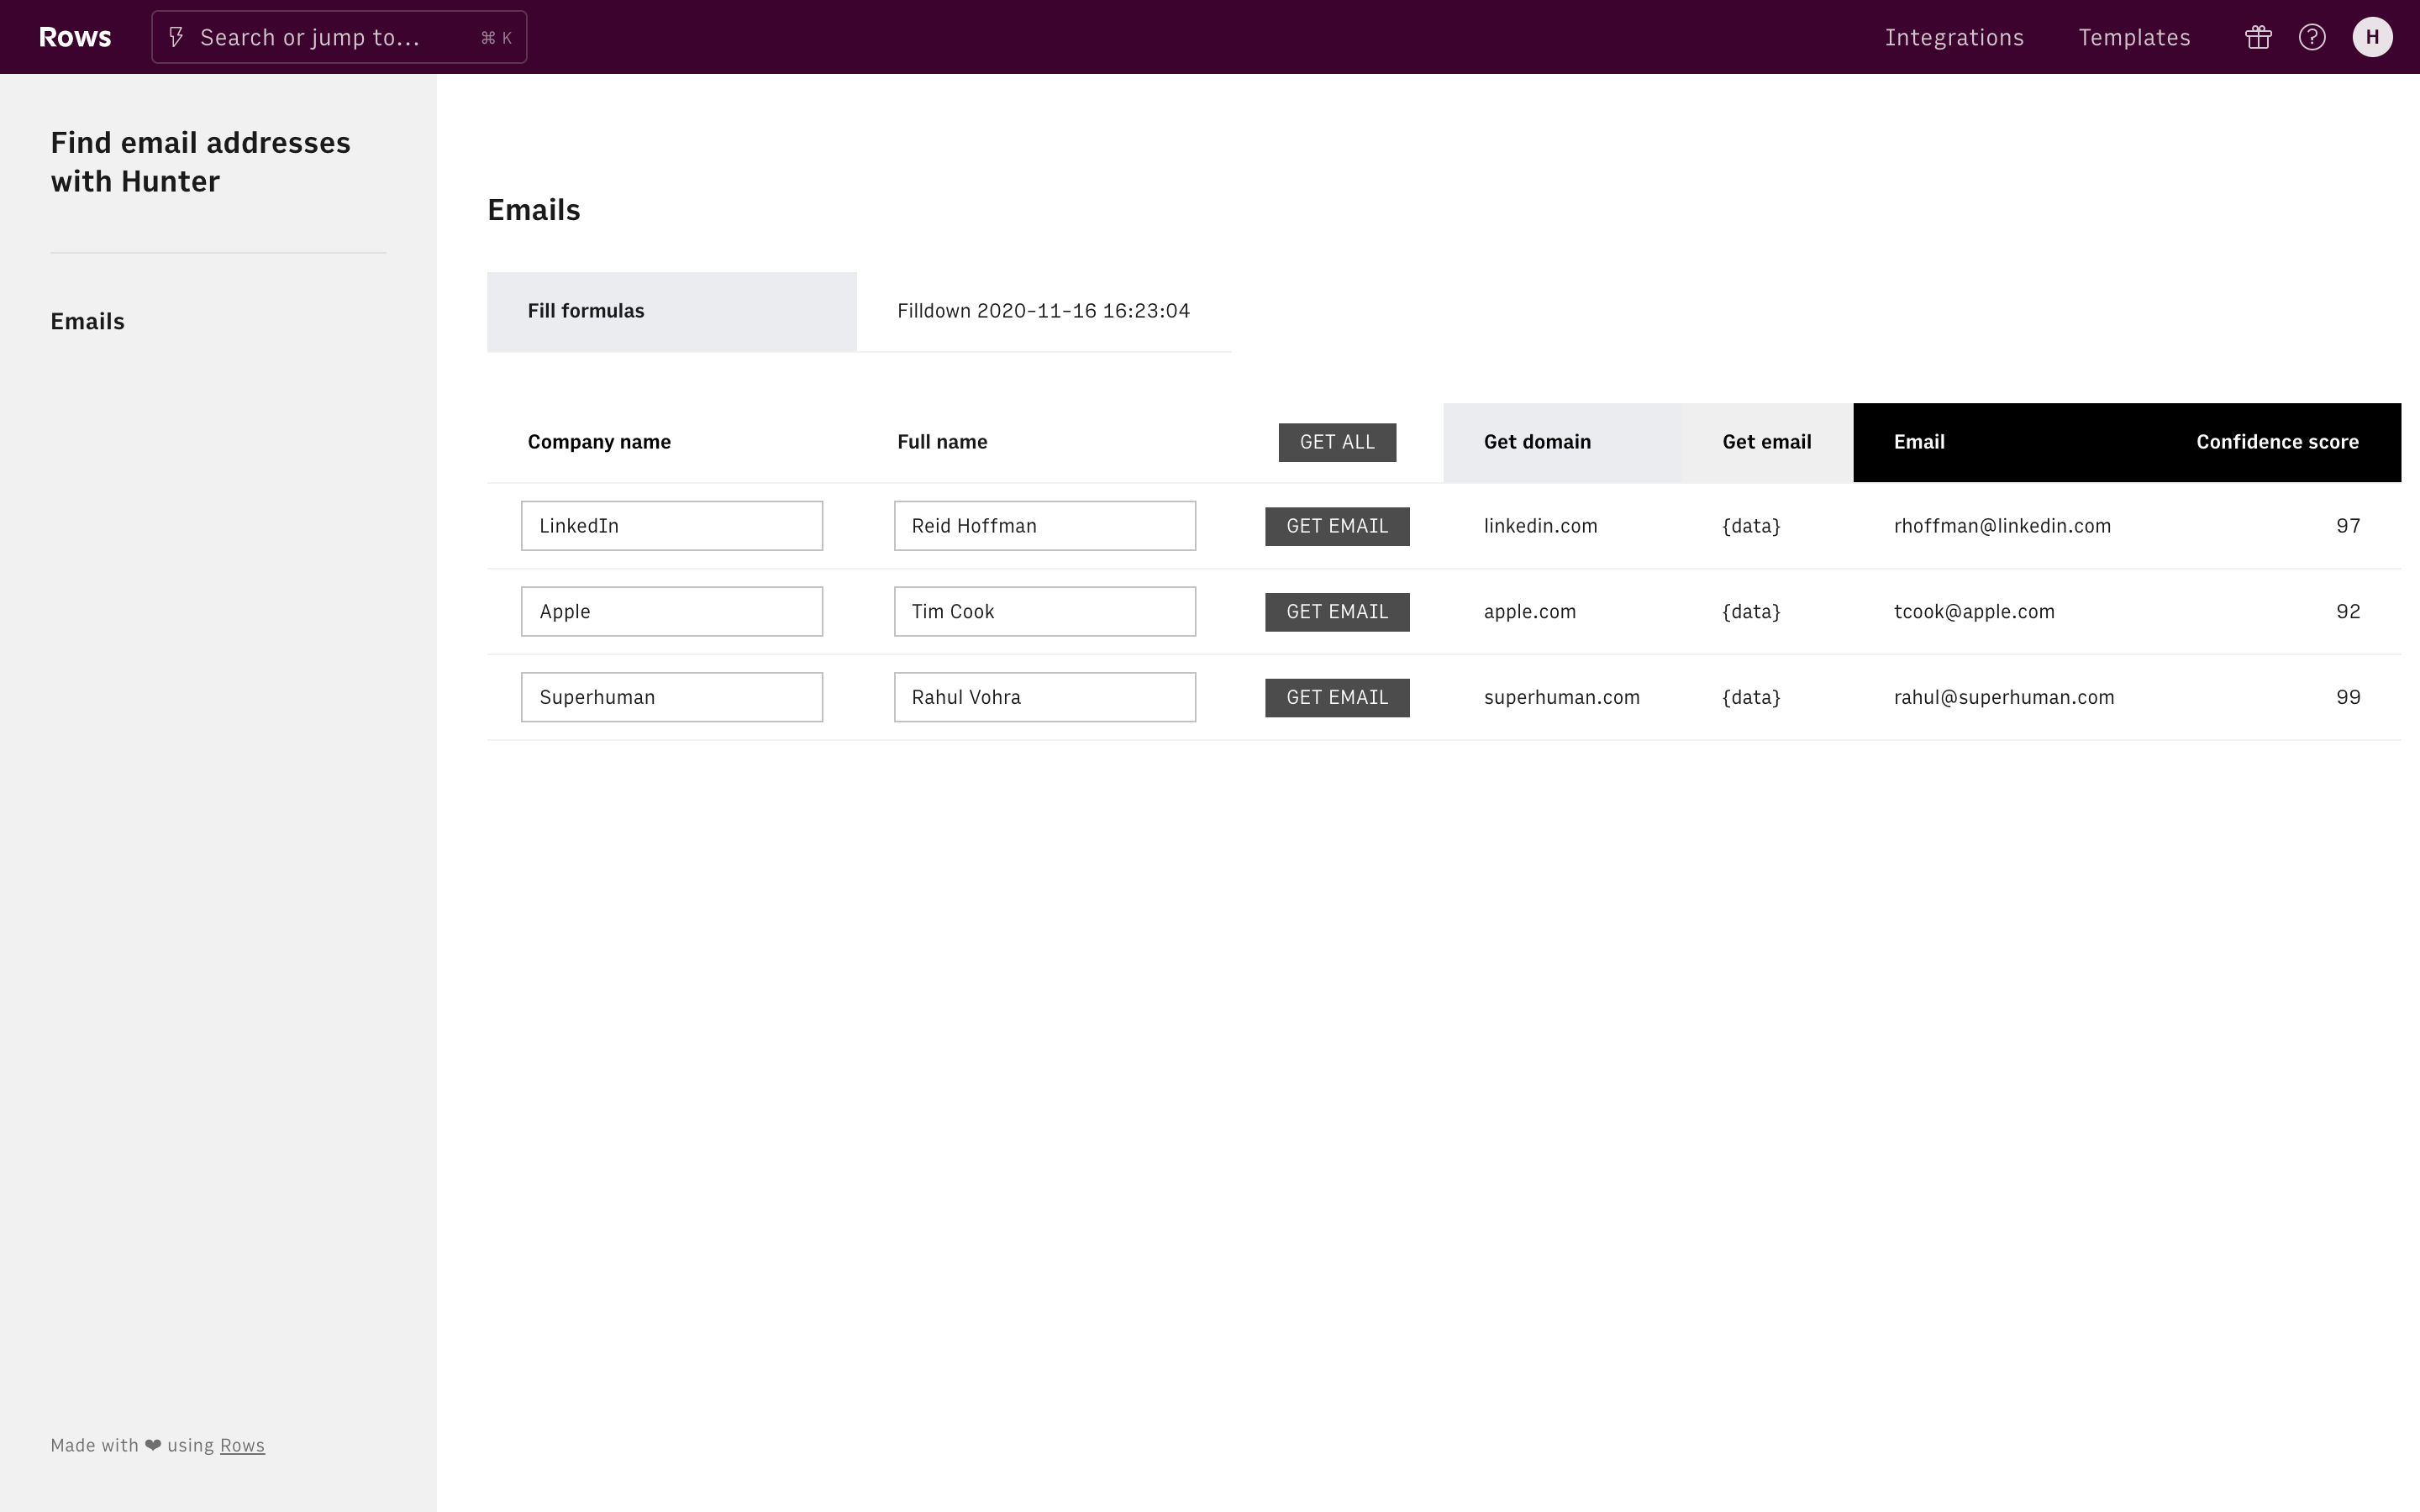This screenshot has width=2420, height=1512.
Task: Open the user avatar H menu
Action: pos(2372,37)
